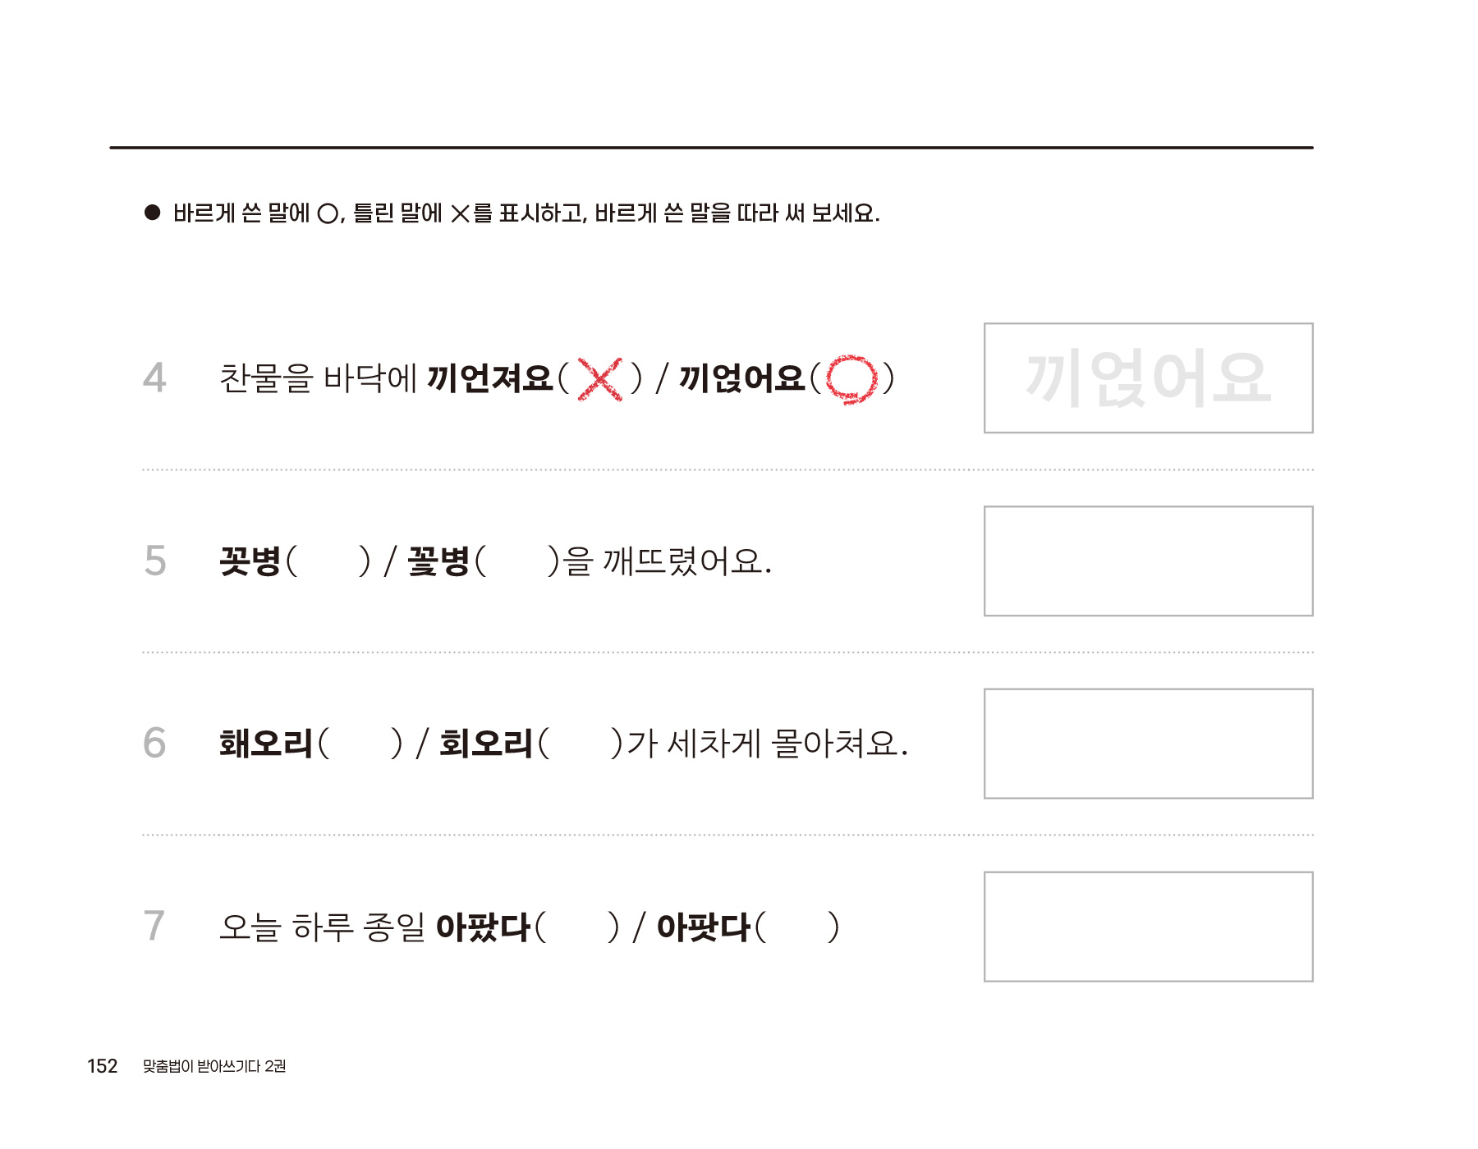Mark the blank parentheses after 꼿병
Screen dimensions: 1478x1149
click(328, 561)
